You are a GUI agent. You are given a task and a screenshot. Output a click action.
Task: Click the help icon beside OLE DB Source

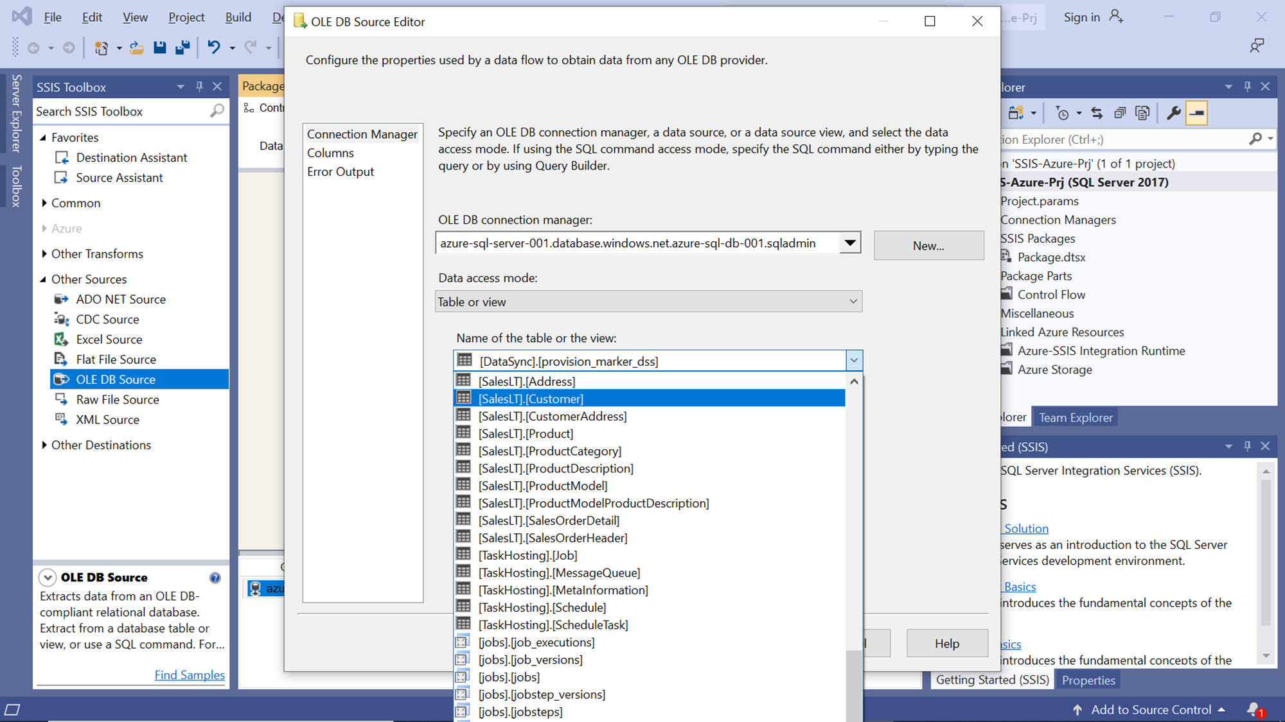pyautogui.click(x=215, y=578)
